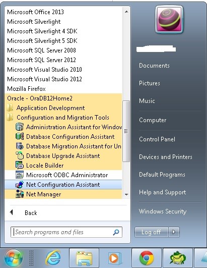Click the Back arrow icon
This screenshot has width=207, height=268.
pos(11,212)
